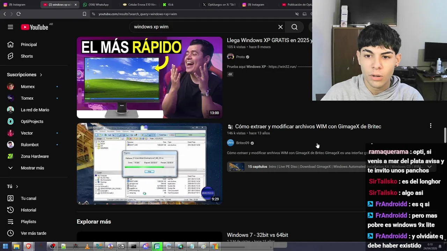The image size is (447, 251).
Task: Open site settings icon in address bar
Action: [x=93, y=14]
